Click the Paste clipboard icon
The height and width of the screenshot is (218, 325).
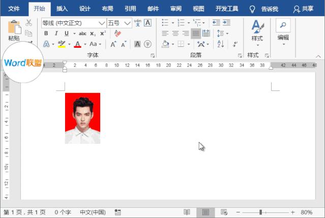pyautogui.click(x=14, y=27)
